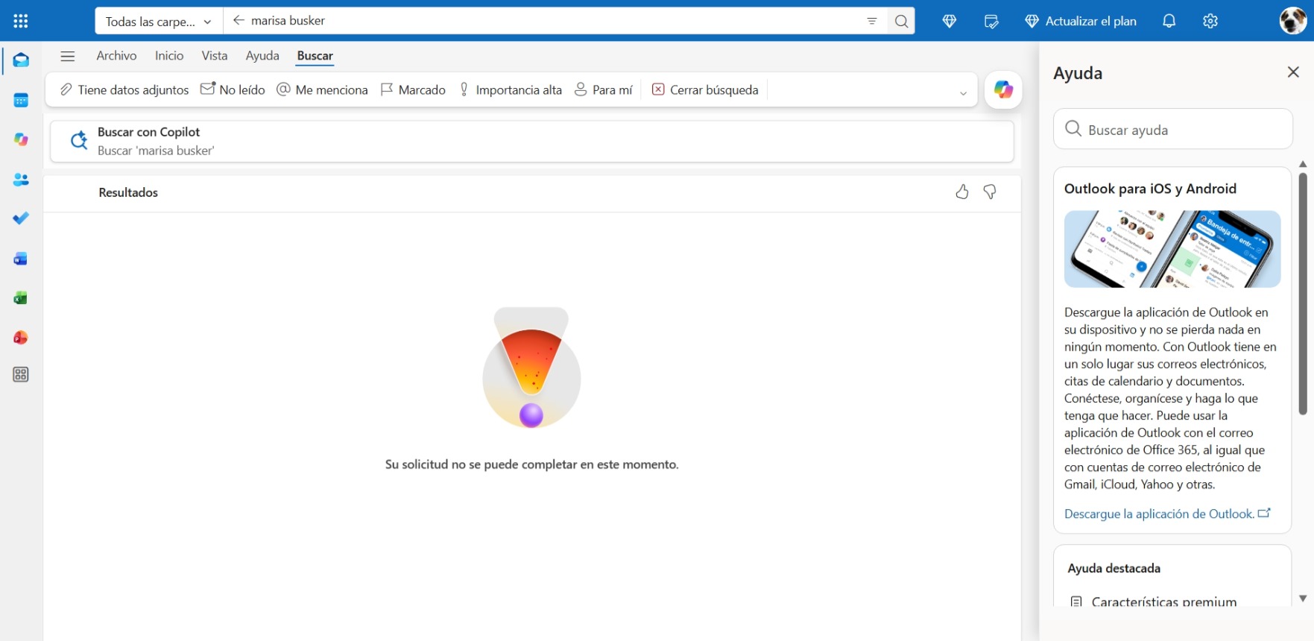1314x641 pixels.
Task: Give thumbs up to results
Action: point(962,192)
